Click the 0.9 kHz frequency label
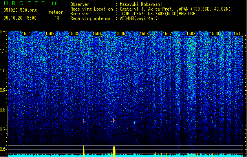Viewport: 247px width, 157px height. pyautogui.click(x=3, y=90)
